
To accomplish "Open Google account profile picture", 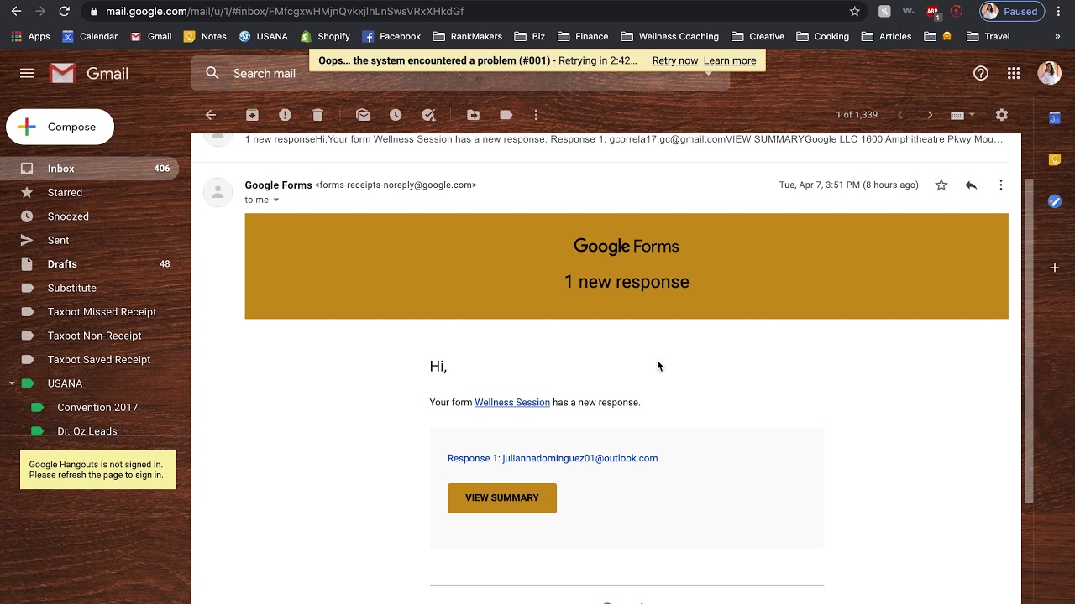I will (1049, 73).
